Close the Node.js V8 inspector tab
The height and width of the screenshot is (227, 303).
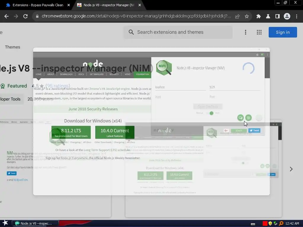coord(140,5)
